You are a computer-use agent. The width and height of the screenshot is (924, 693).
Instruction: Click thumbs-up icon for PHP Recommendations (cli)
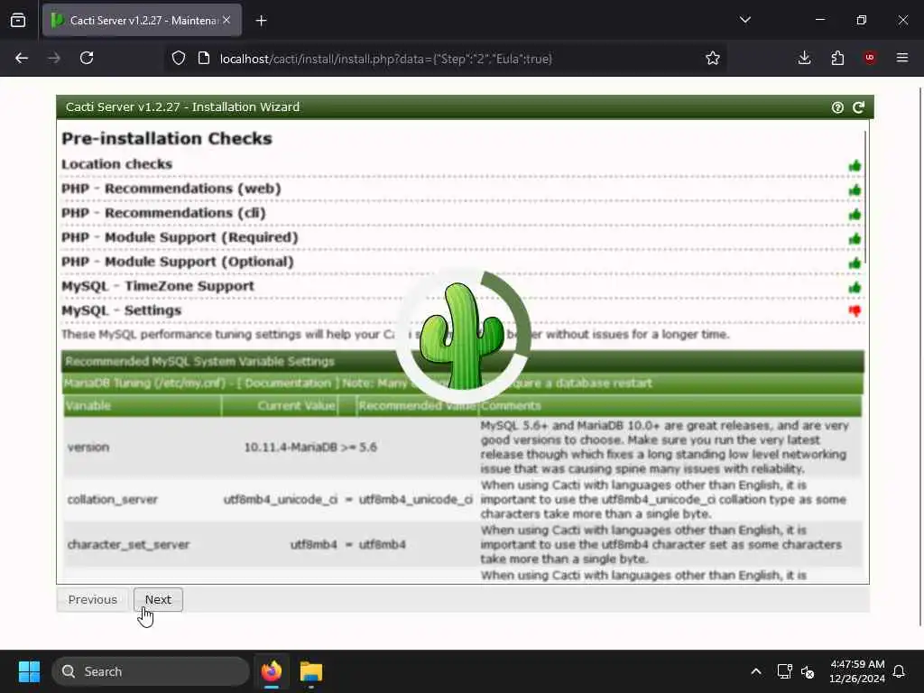point(855,215)
